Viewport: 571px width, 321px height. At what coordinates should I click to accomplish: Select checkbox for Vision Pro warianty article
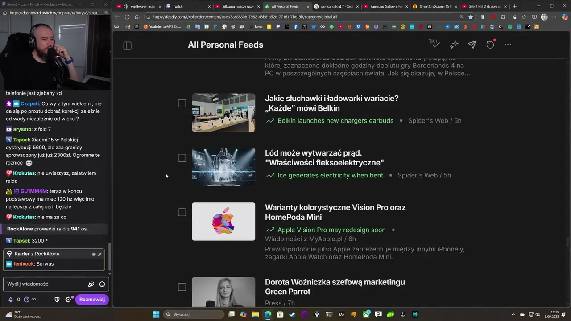(182, 212)
